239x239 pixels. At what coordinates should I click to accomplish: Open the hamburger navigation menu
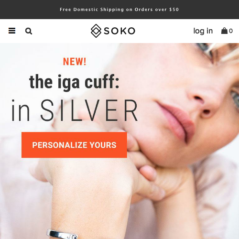(12, 31)
